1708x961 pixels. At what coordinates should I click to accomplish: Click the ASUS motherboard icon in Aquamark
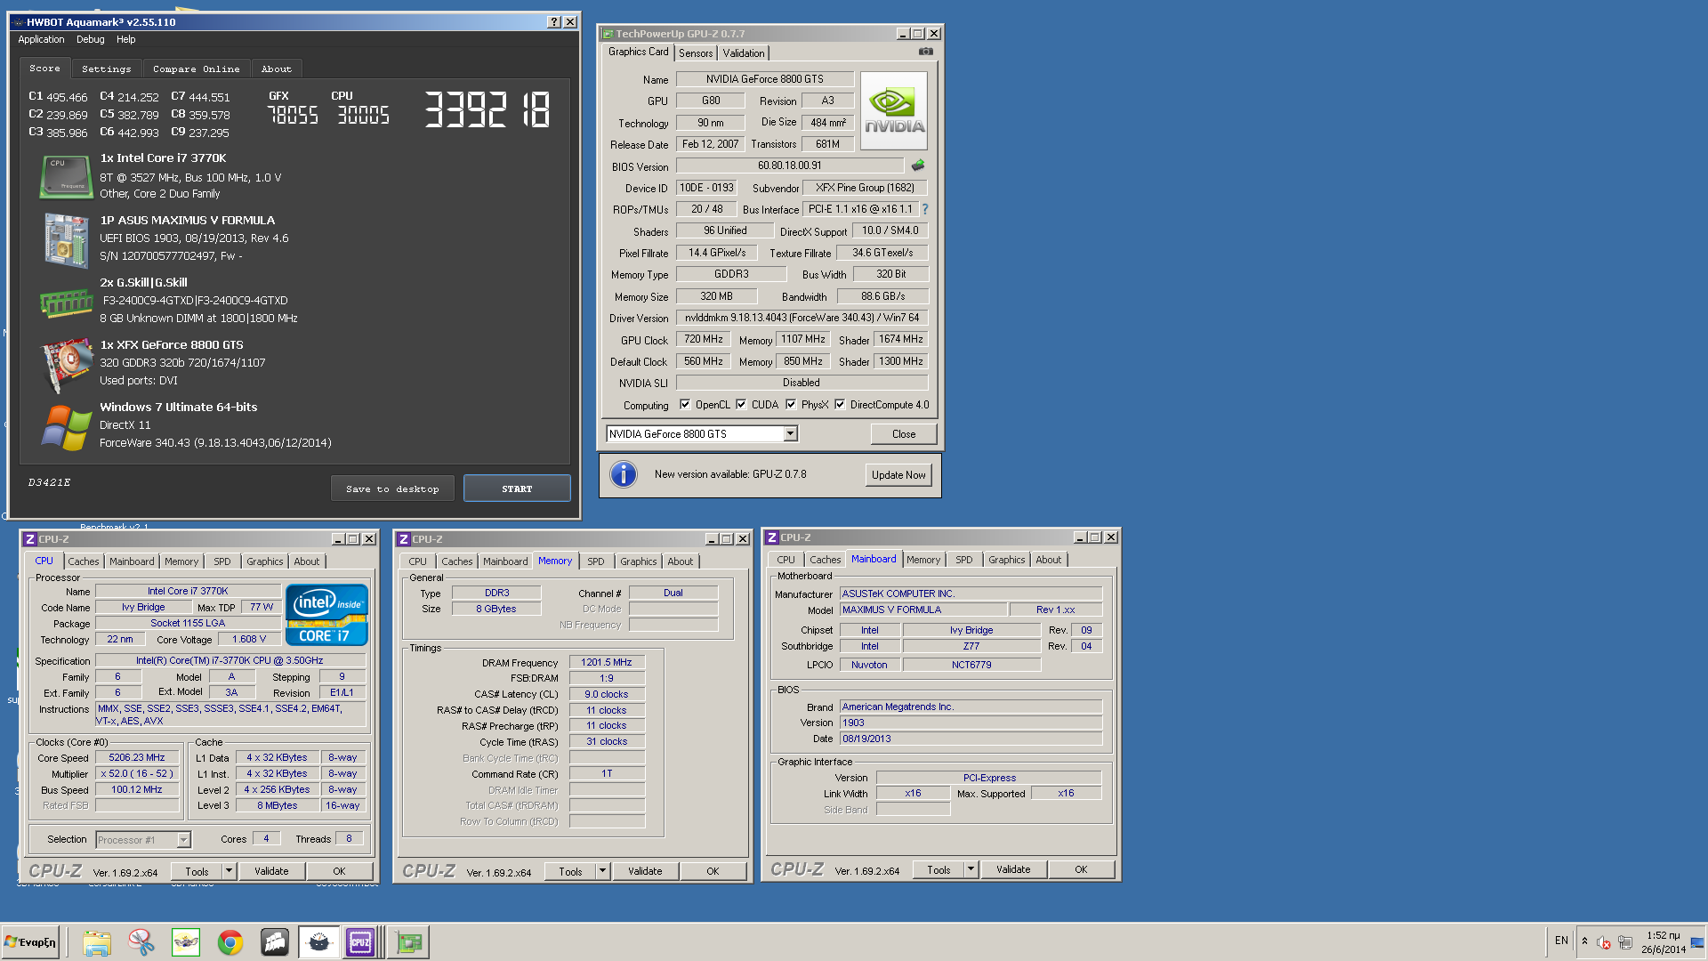66,239
